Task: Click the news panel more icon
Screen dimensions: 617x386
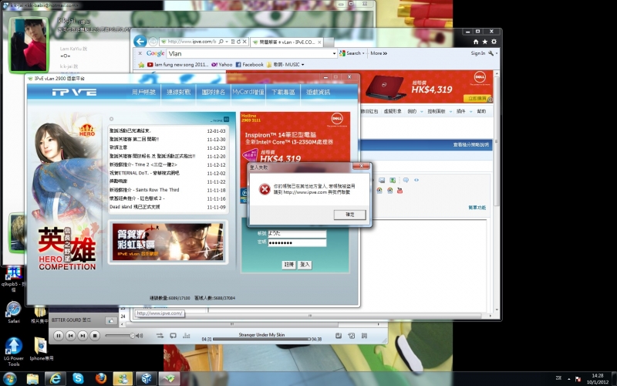Action: tap(226, 120)
